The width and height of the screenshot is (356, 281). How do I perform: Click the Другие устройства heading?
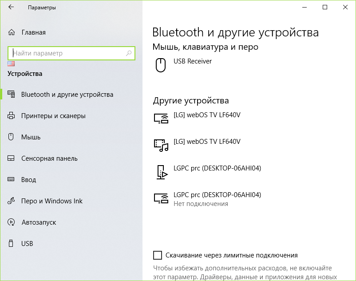(x=191, y=101)
